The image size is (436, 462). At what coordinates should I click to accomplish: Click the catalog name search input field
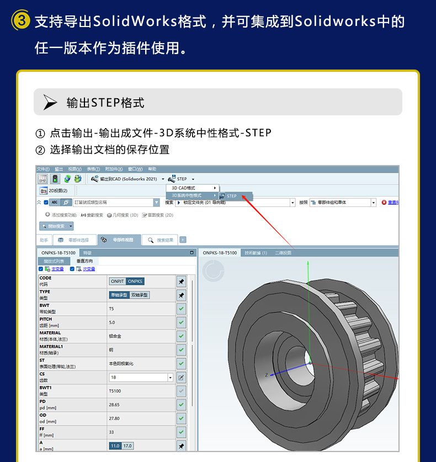(113, 203)
